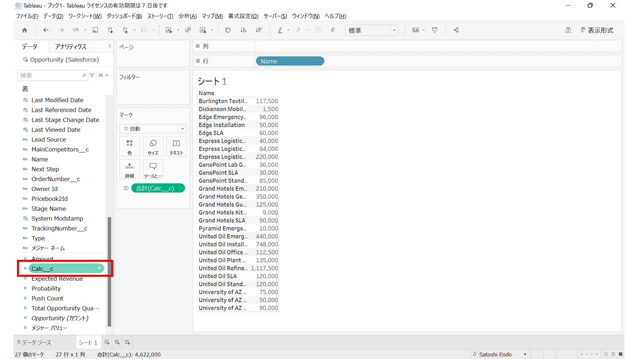
Task: Add a new worksheet tab at the bottom
Action: 107,342
